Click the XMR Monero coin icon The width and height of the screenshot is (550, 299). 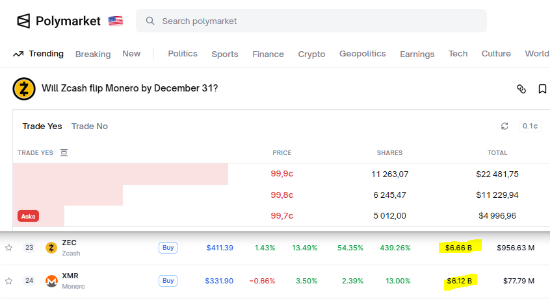pyautogui.click(x=51, y=281)
